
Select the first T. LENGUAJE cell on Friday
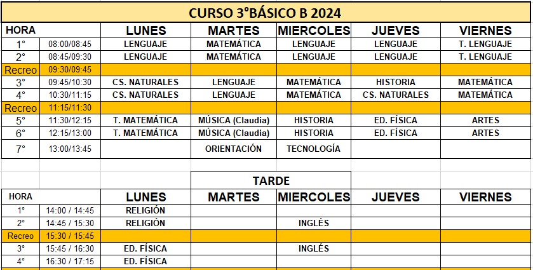tap(485, 44)
